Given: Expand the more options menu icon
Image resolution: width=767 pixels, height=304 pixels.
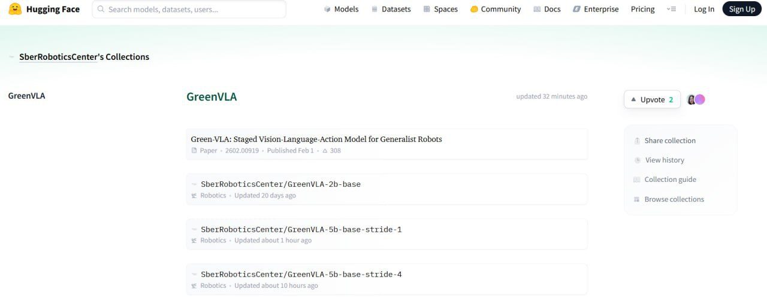Looking at the screenshot, I should tap(671, 9).
